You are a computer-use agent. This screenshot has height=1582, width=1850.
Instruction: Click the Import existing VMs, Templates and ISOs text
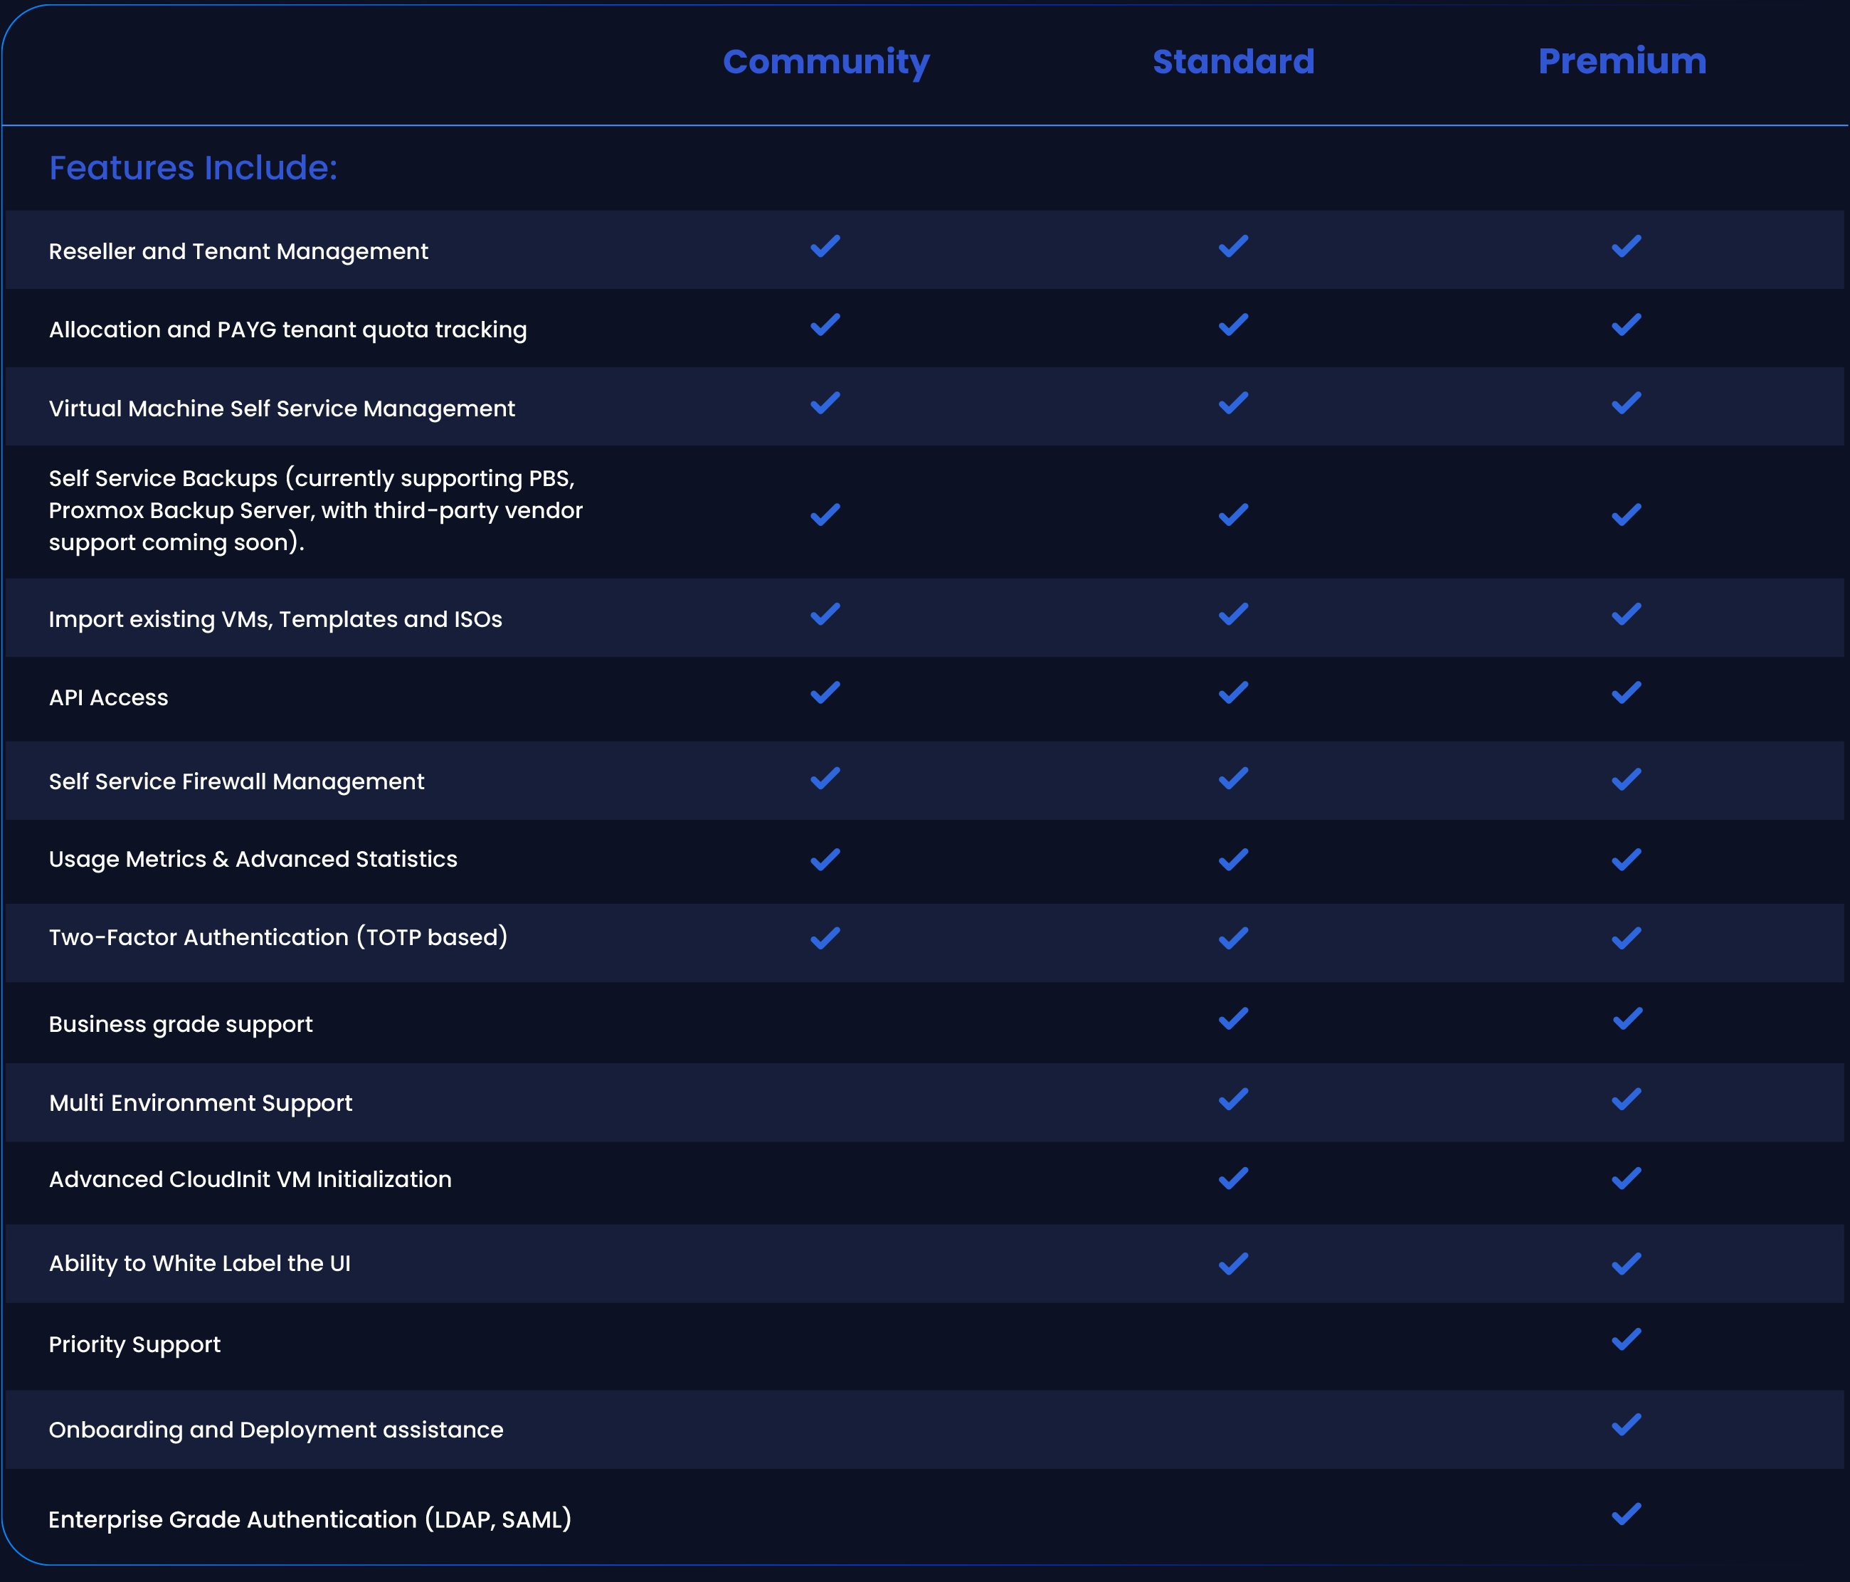tap(275, 618)
